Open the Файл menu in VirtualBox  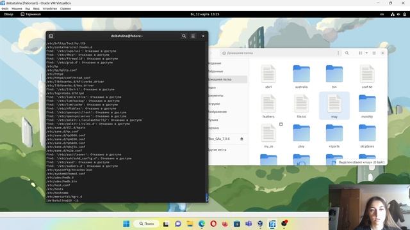coord(4,8)
